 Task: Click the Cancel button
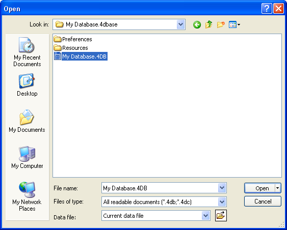(x=263, y=202)
